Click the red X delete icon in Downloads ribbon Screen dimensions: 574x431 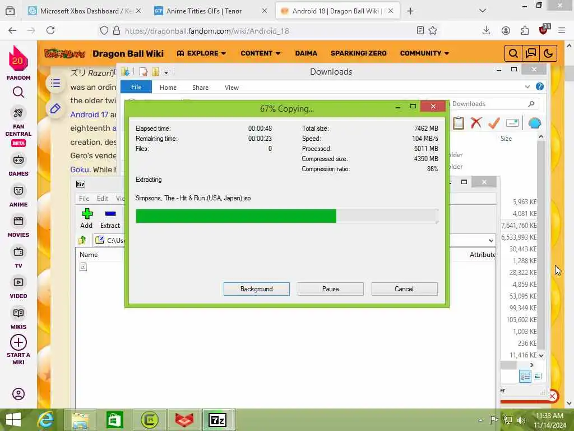pos(476,123)
